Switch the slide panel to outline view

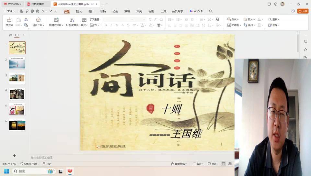pyautogui.click(x=10, y=35)
